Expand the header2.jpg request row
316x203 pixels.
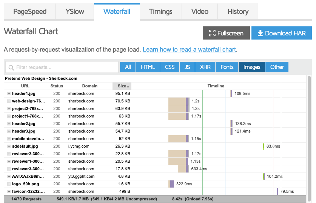[9, 124]
